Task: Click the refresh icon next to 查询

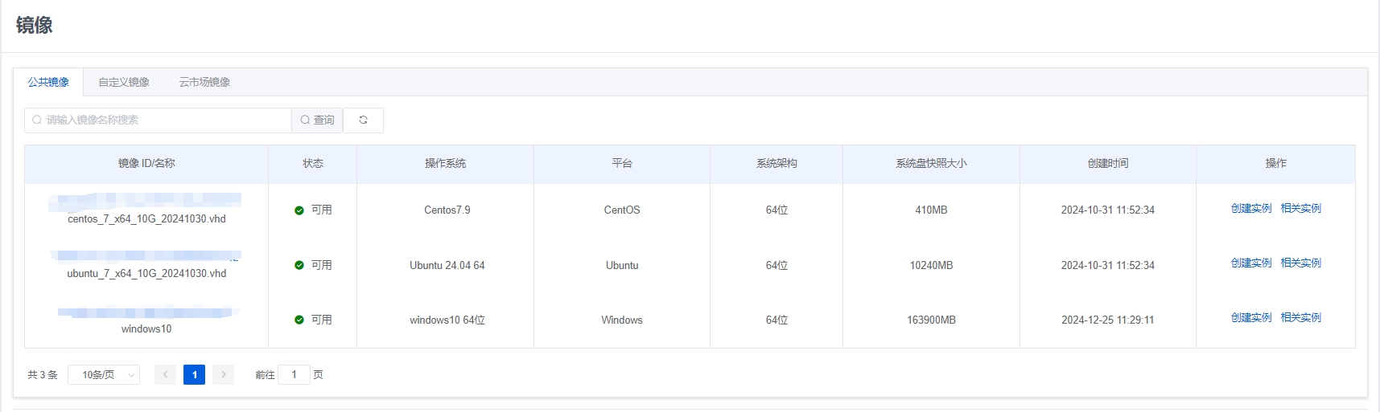Action: coord(363,120)
